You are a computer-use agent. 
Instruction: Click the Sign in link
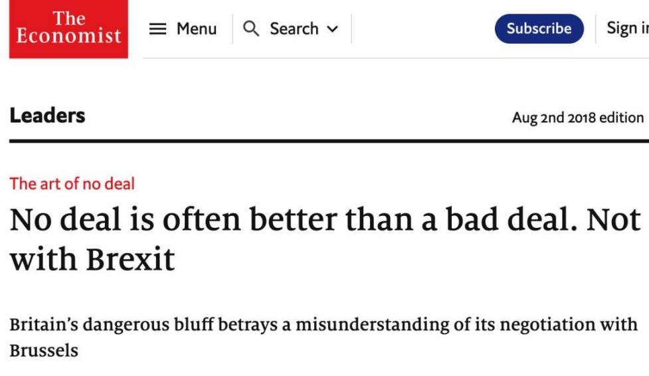coord(627,29)
